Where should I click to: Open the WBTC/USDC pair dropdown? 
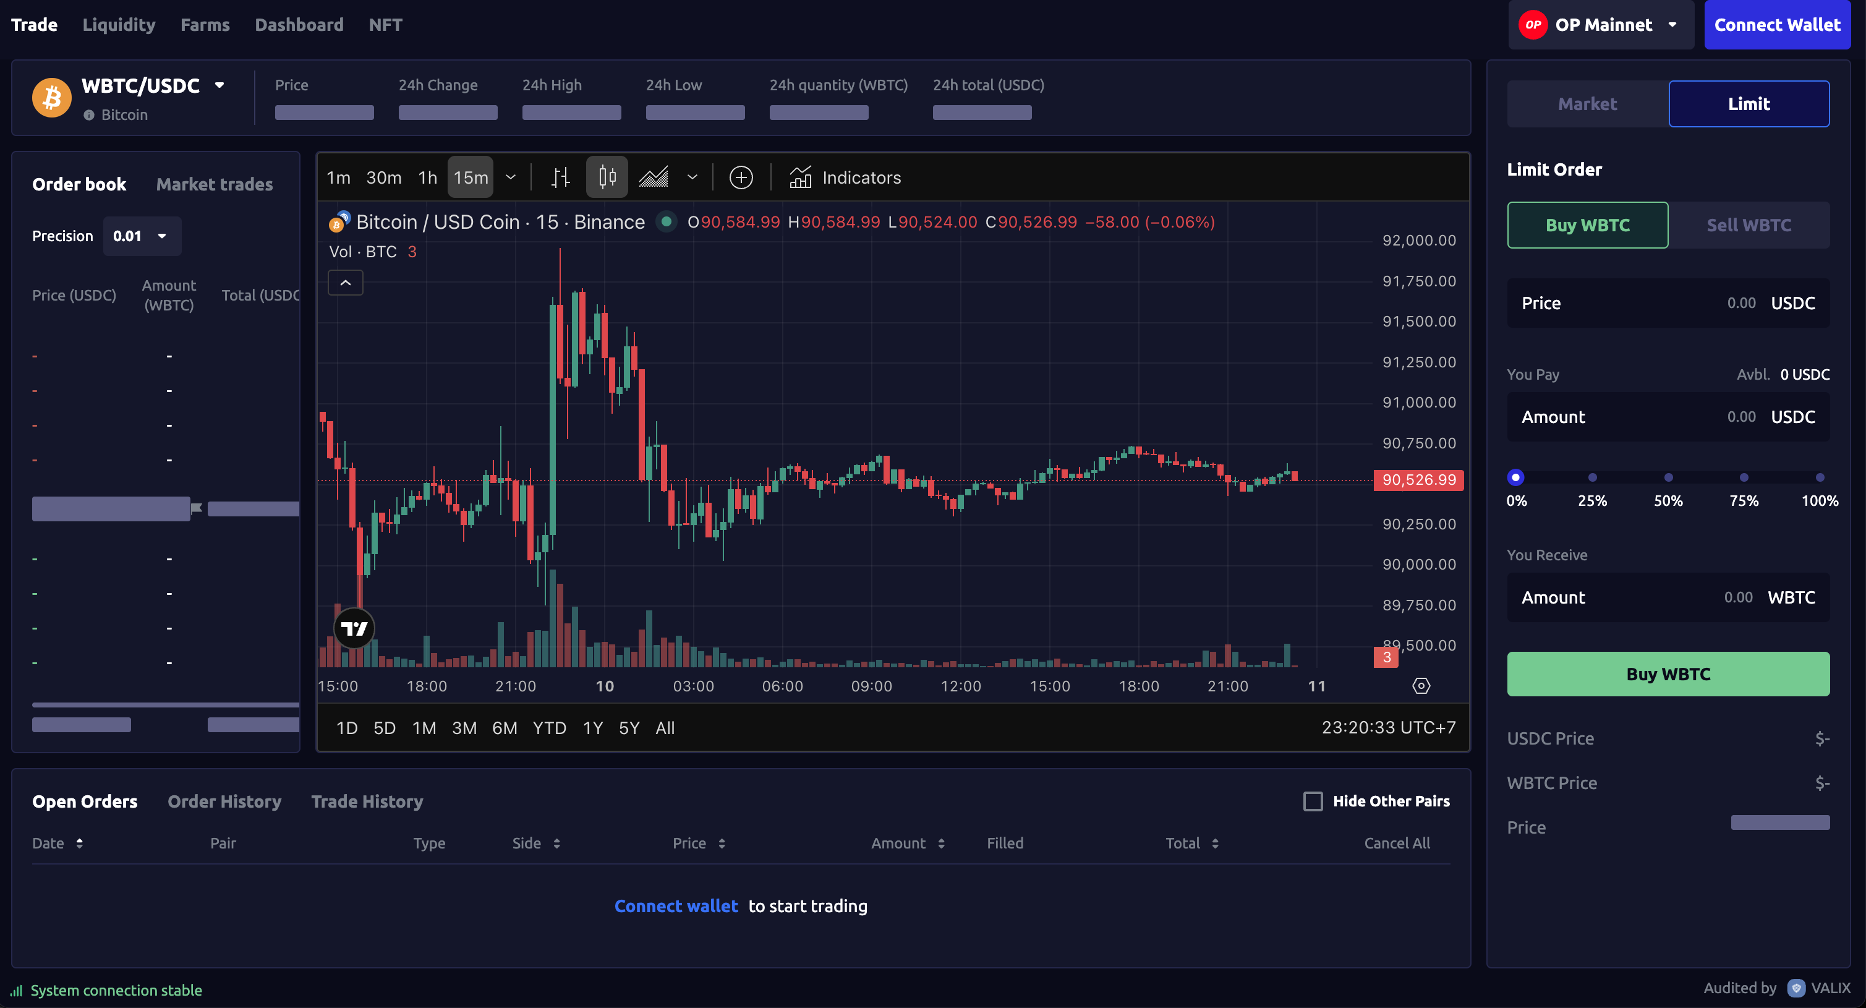pyautogui.click(x=219, y=85)
